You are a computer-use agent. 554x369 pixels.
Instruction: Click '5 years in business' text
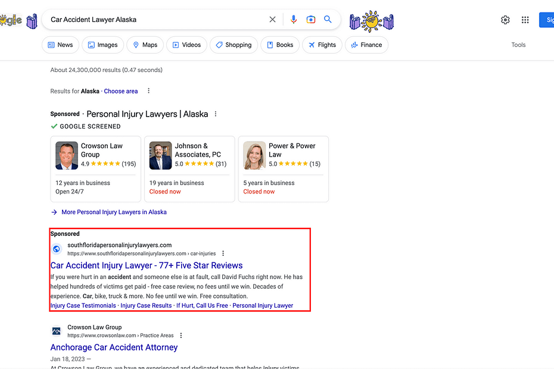pos(269,183)
